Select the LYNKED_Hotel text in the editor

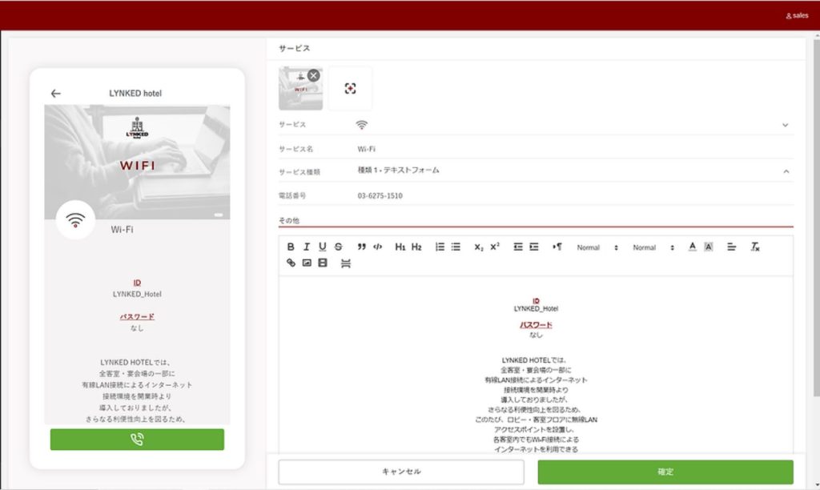click(536, 308)
